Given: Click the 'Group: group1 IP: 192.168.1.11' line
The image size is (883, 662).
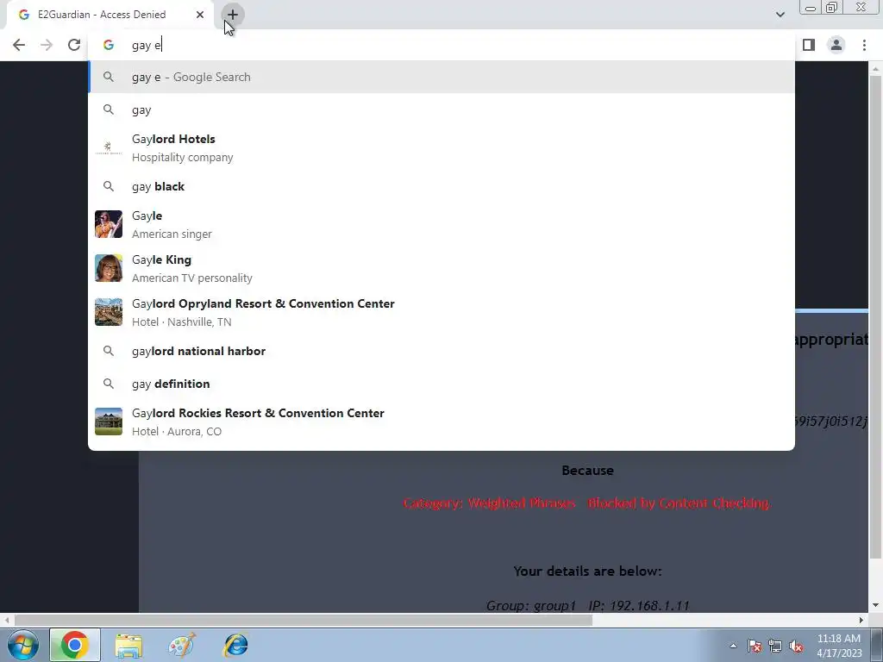Looking at the screenshot, I should click(587, 605).
